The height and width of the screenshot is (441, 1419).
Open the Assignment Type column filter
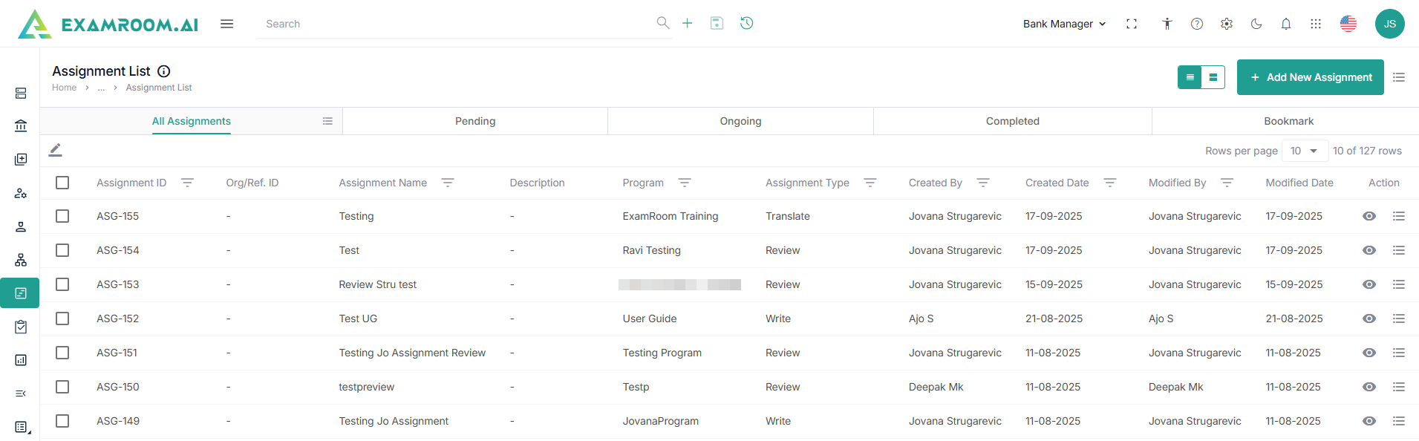(x=870, y=183)
